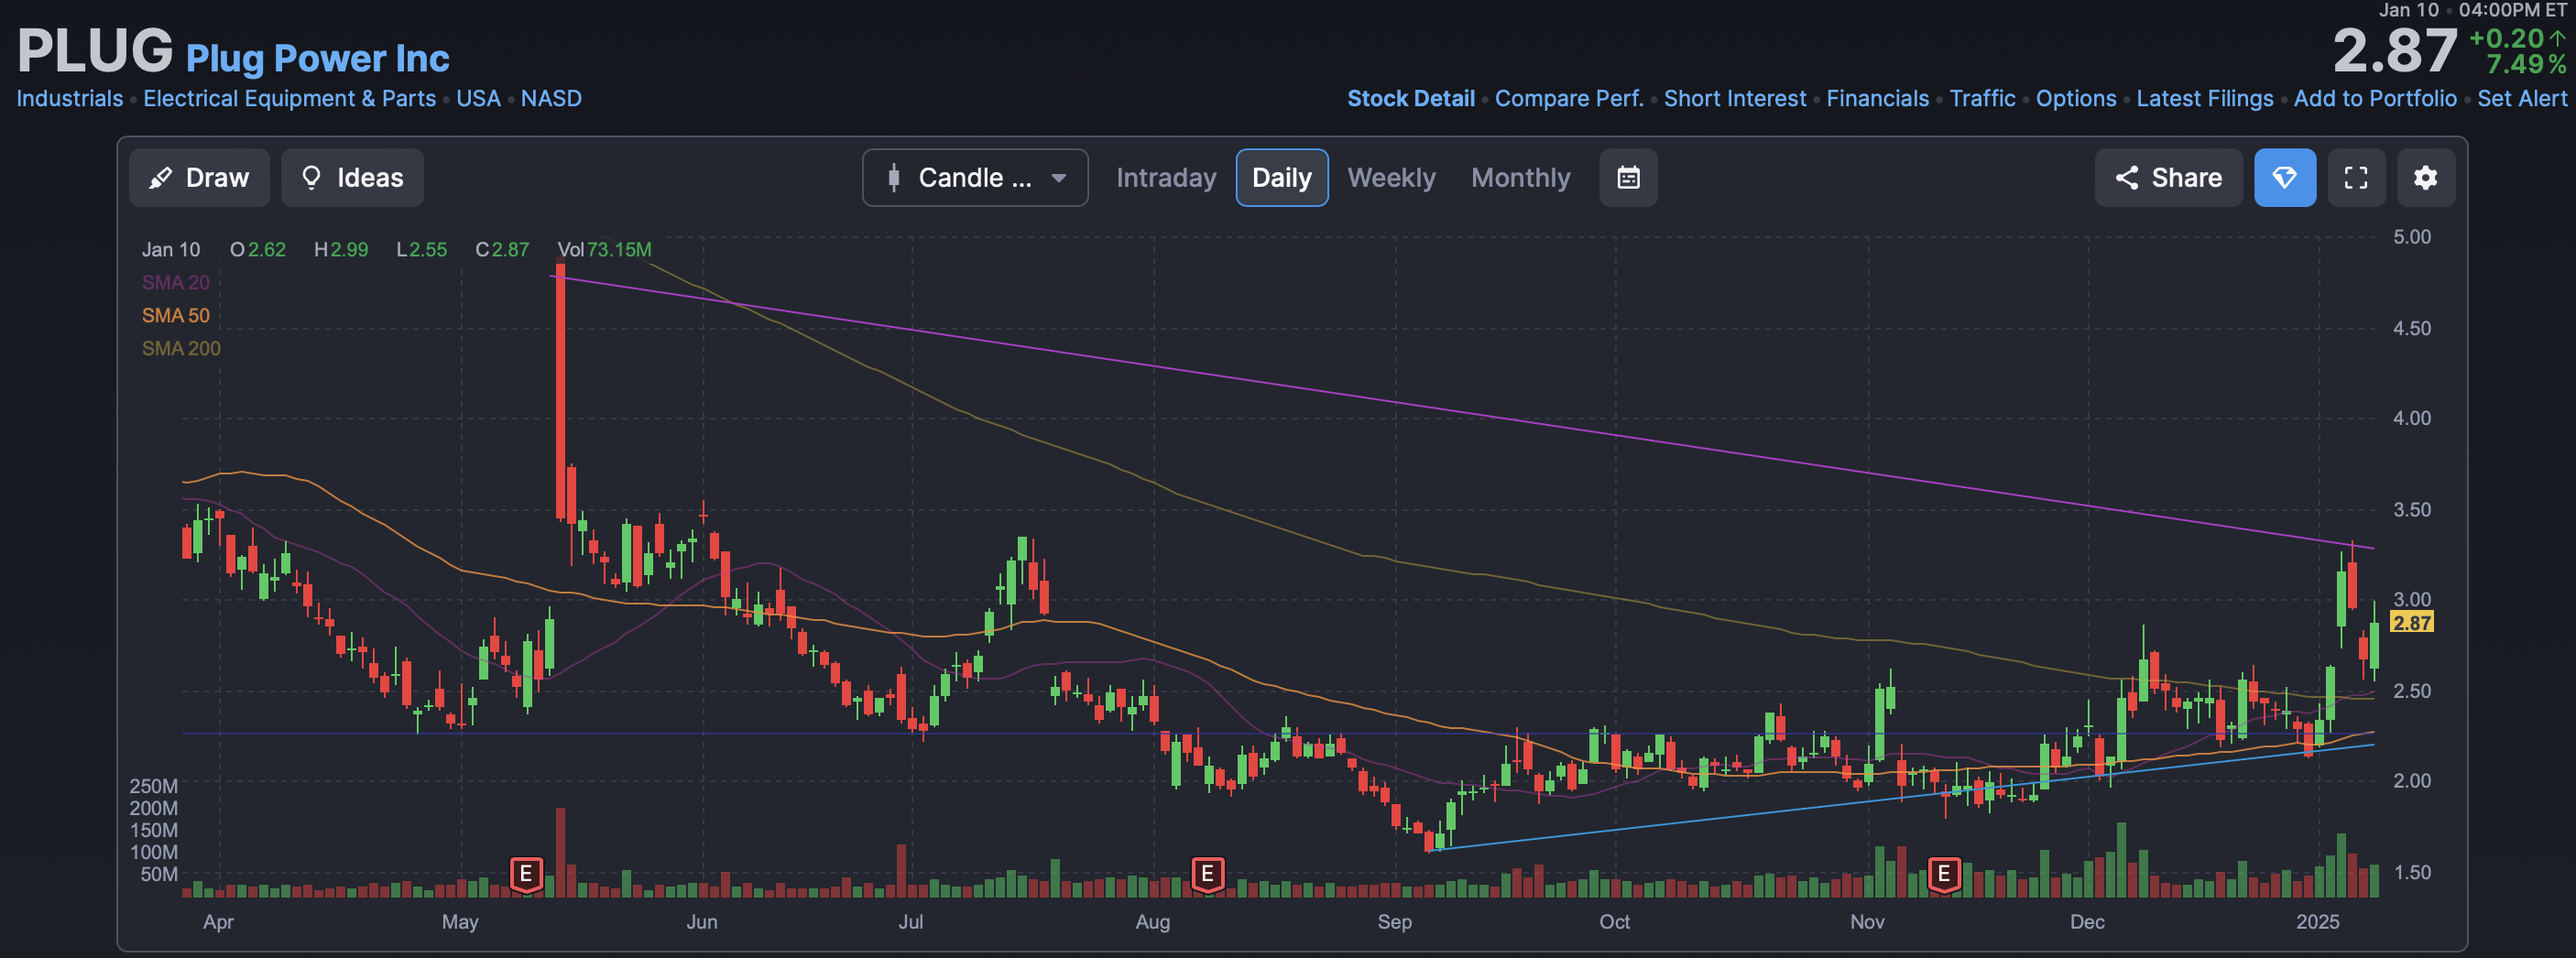Open the Ideas panel
Image resolution: width=2576 pixels, height=958 pixels.
pyautogui.click(x=352, y=178)
